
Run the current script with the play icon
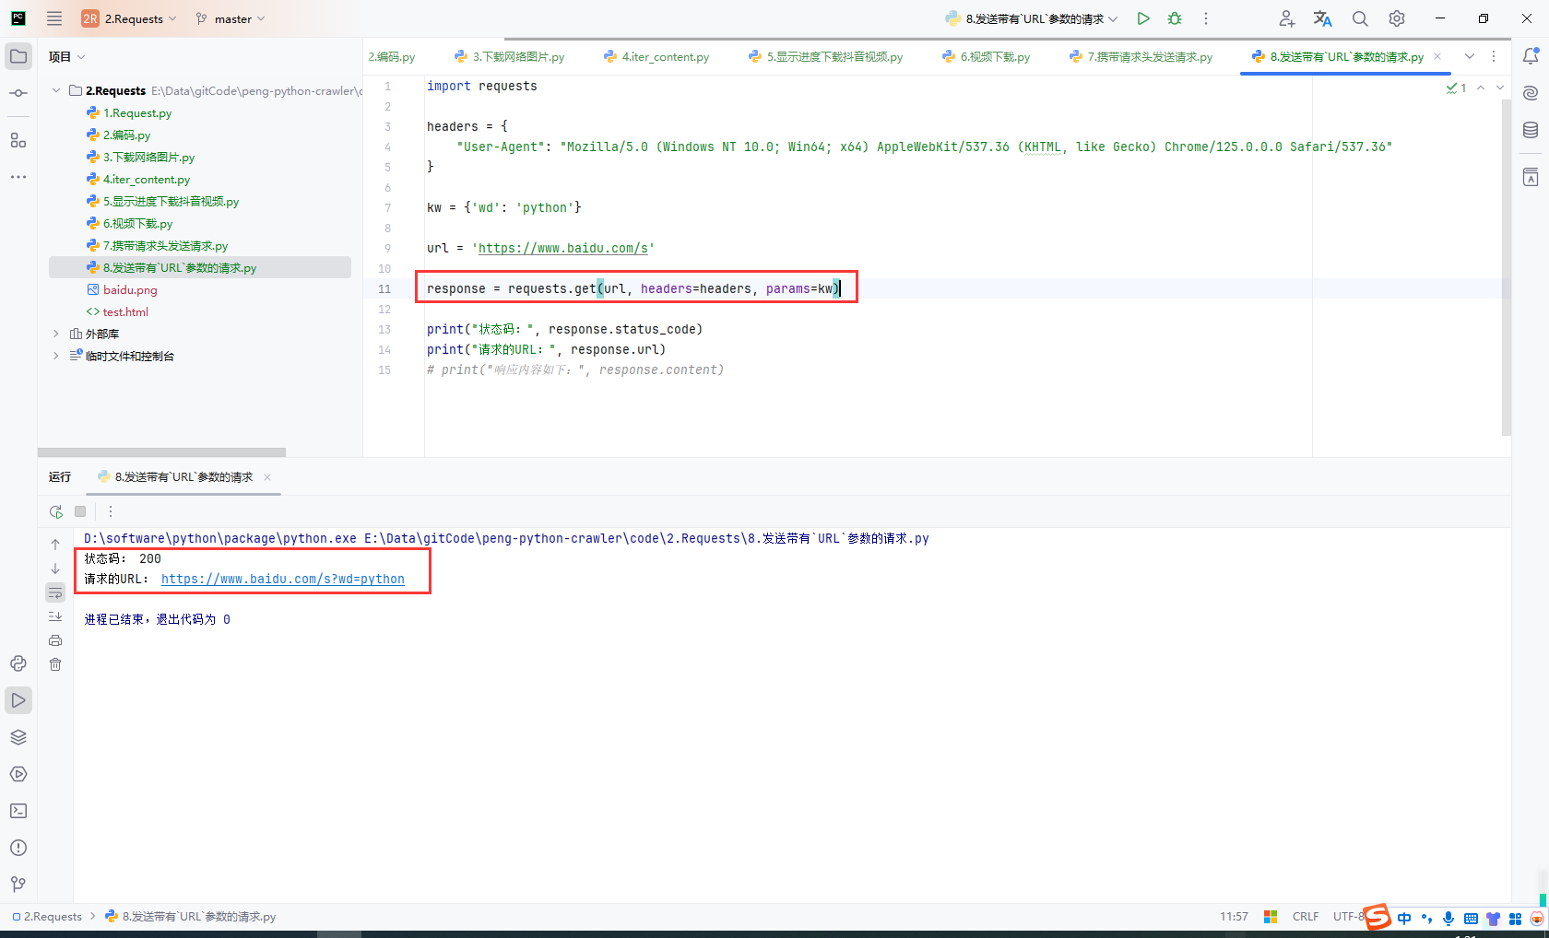1143,18
